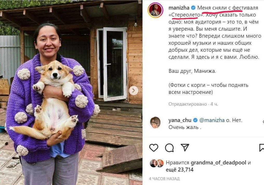
Task: Like yana_chu's comment with the small heart
Action: click(x=263, y=122)
